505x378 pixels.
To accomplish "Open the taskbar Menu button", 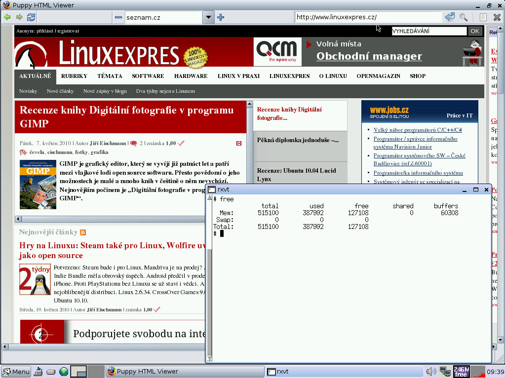I will [16, 372].
